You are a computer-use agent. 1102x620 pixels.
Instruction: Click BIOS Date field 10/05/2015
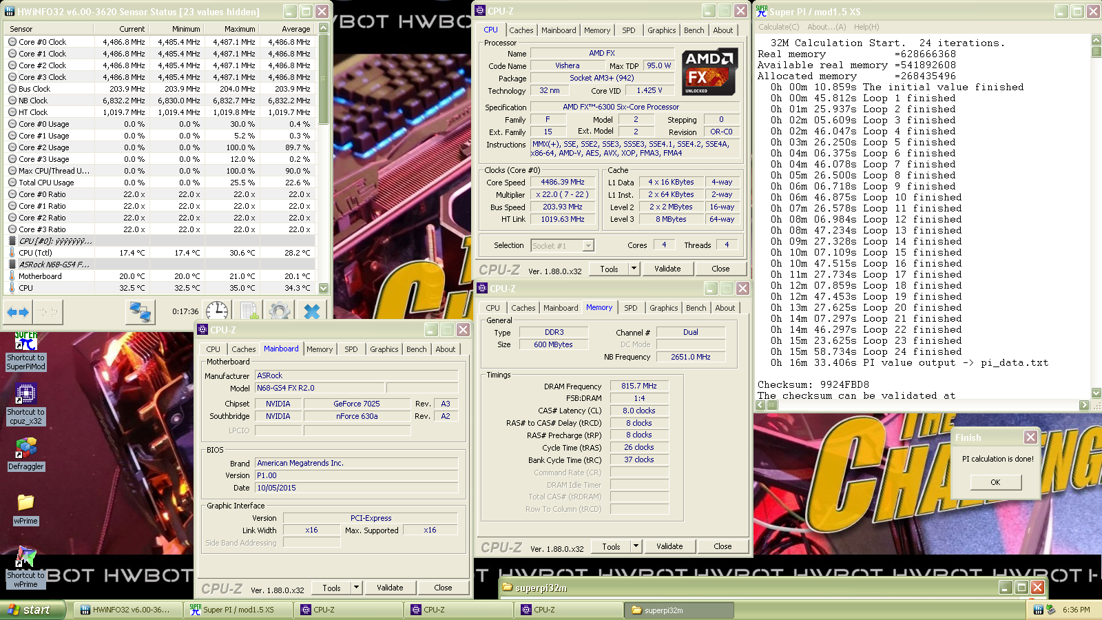click(x=357, y=488)
